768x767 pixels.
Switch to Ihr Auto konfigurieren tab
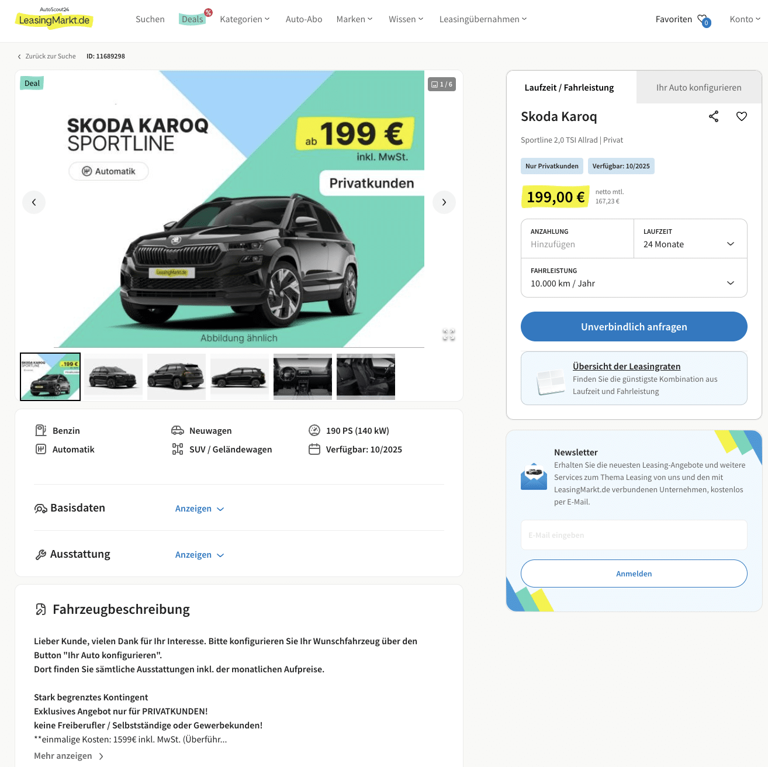click(x=698, y=87)
